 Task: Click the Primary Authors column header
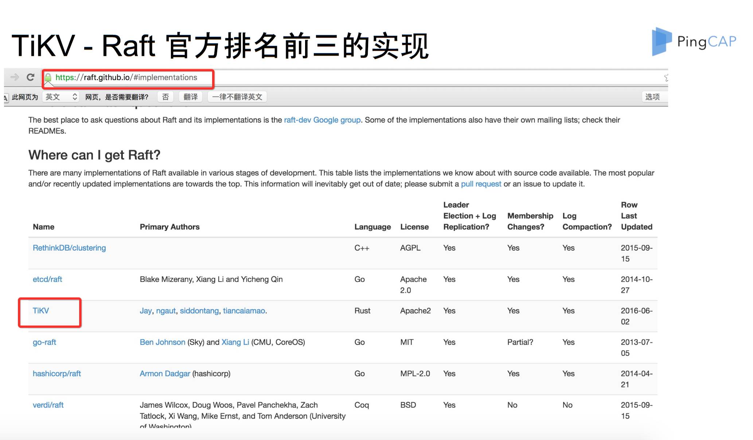170,227
